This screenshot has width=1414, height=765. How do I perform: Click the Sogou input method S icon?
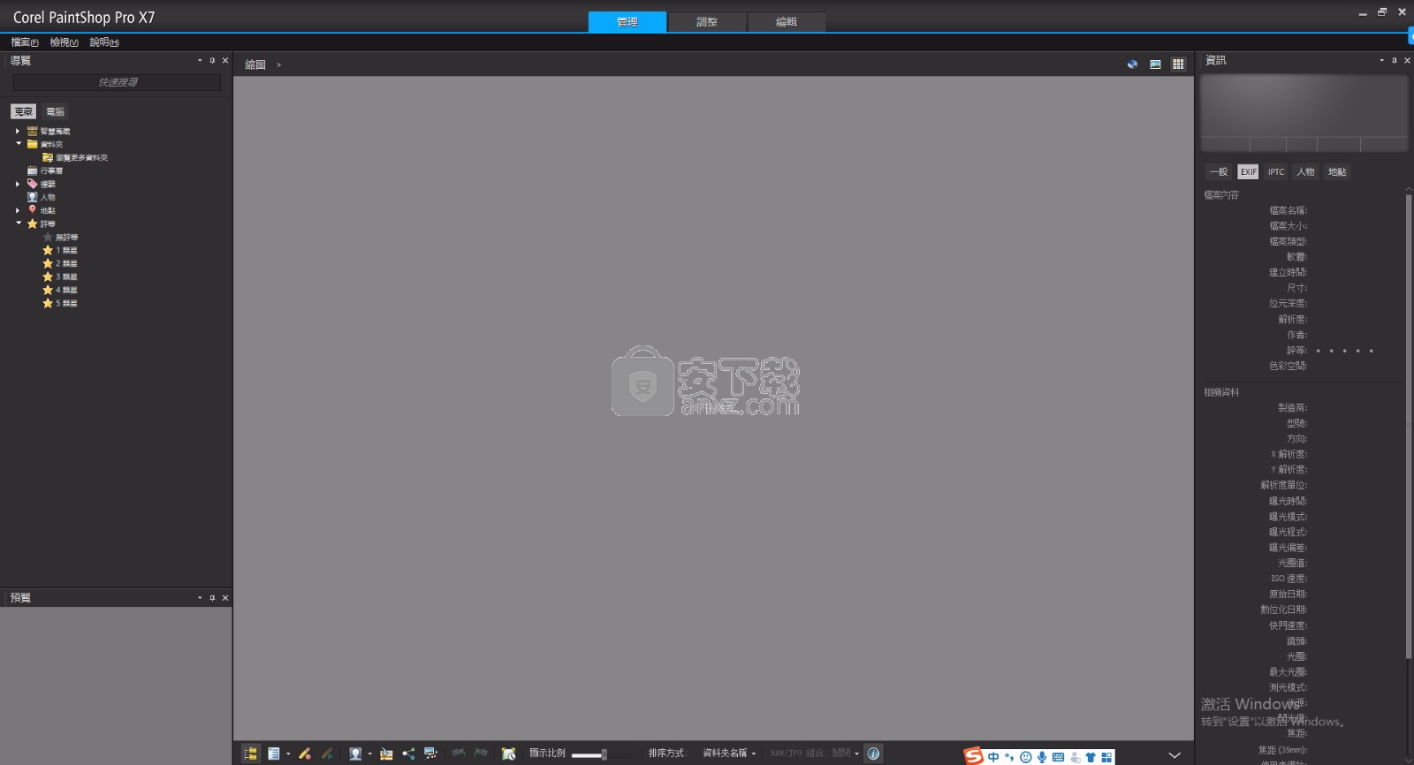(974, 756)
